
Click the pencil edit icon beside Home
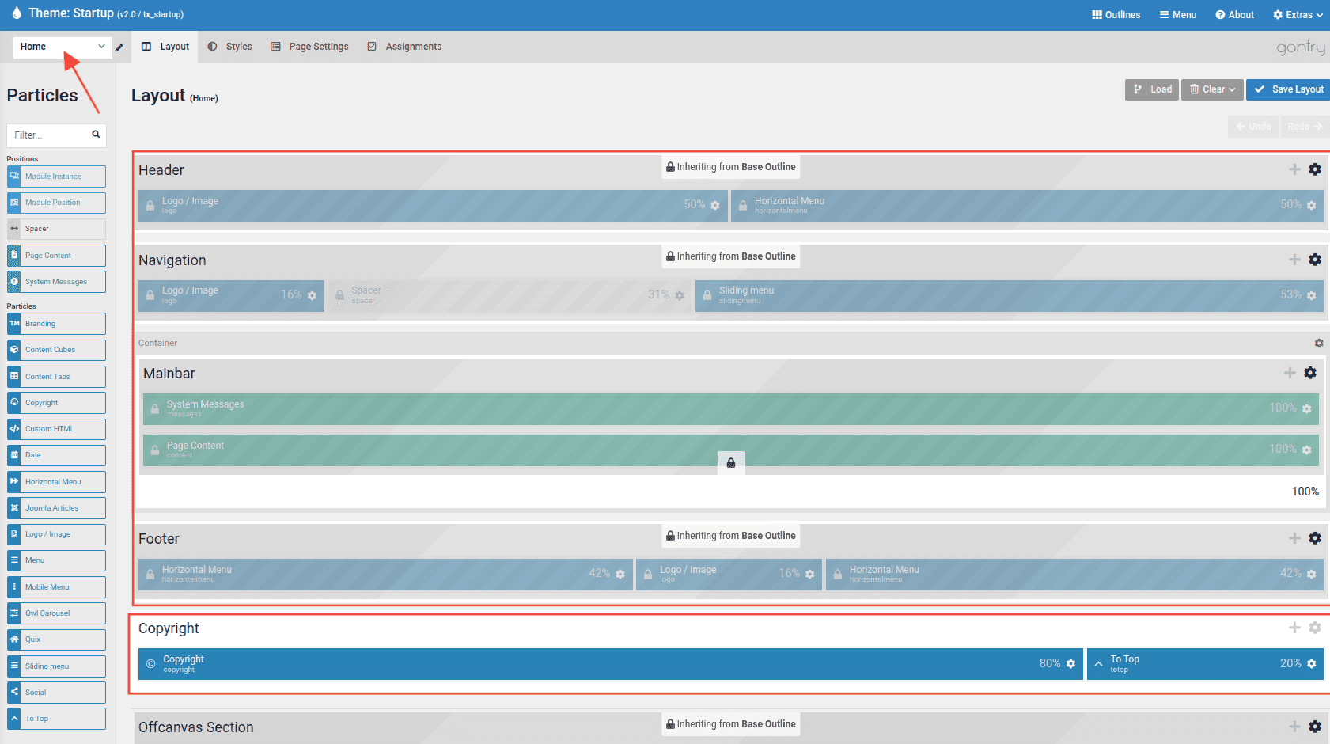(119, 47)
